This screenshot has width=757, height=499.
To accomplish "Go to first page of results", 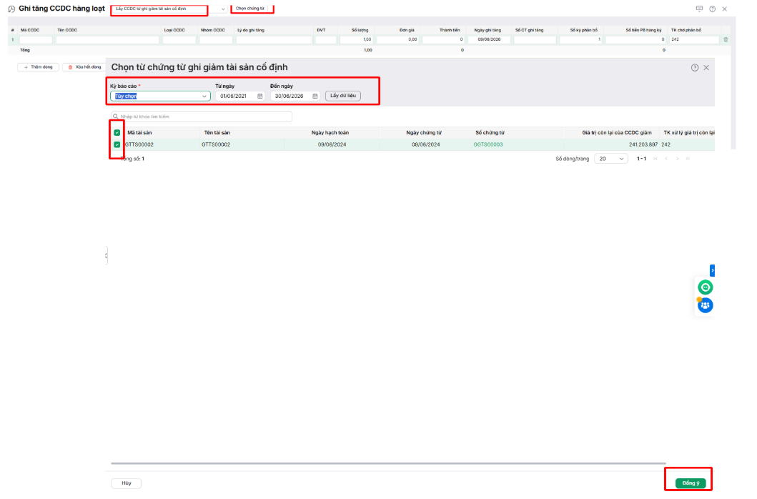I will pyautogui.click(x=655, y=159).
